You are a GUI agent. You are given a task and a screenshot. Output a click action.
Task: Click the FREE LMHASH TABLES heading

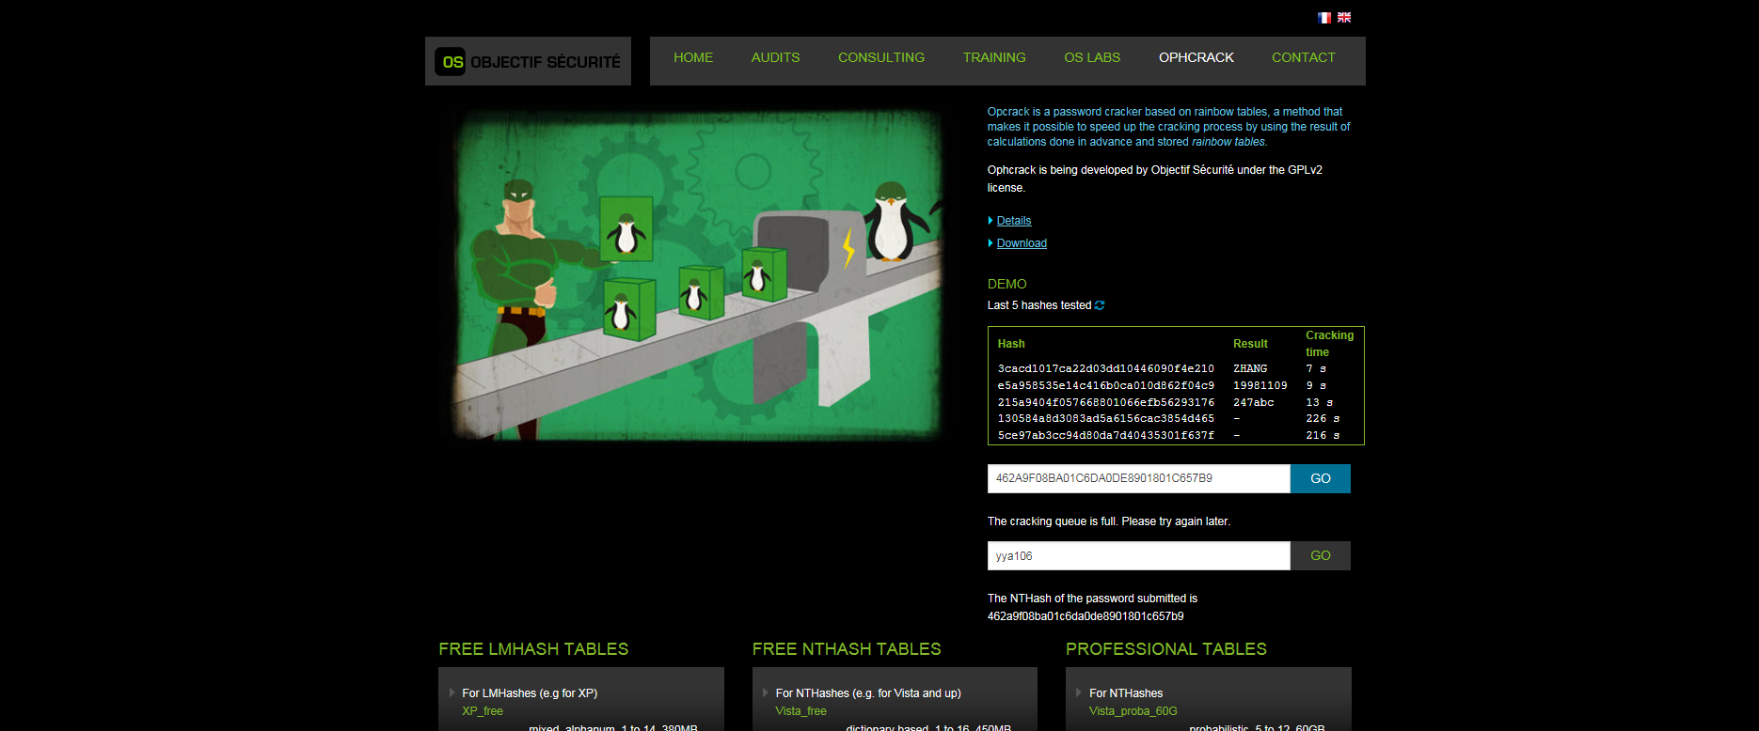533,649
